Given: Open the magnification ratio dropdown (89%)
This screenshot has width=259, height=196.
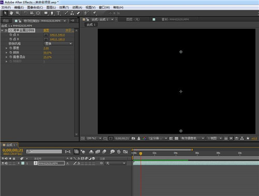Looking at the screenshot, I should 94,138.
